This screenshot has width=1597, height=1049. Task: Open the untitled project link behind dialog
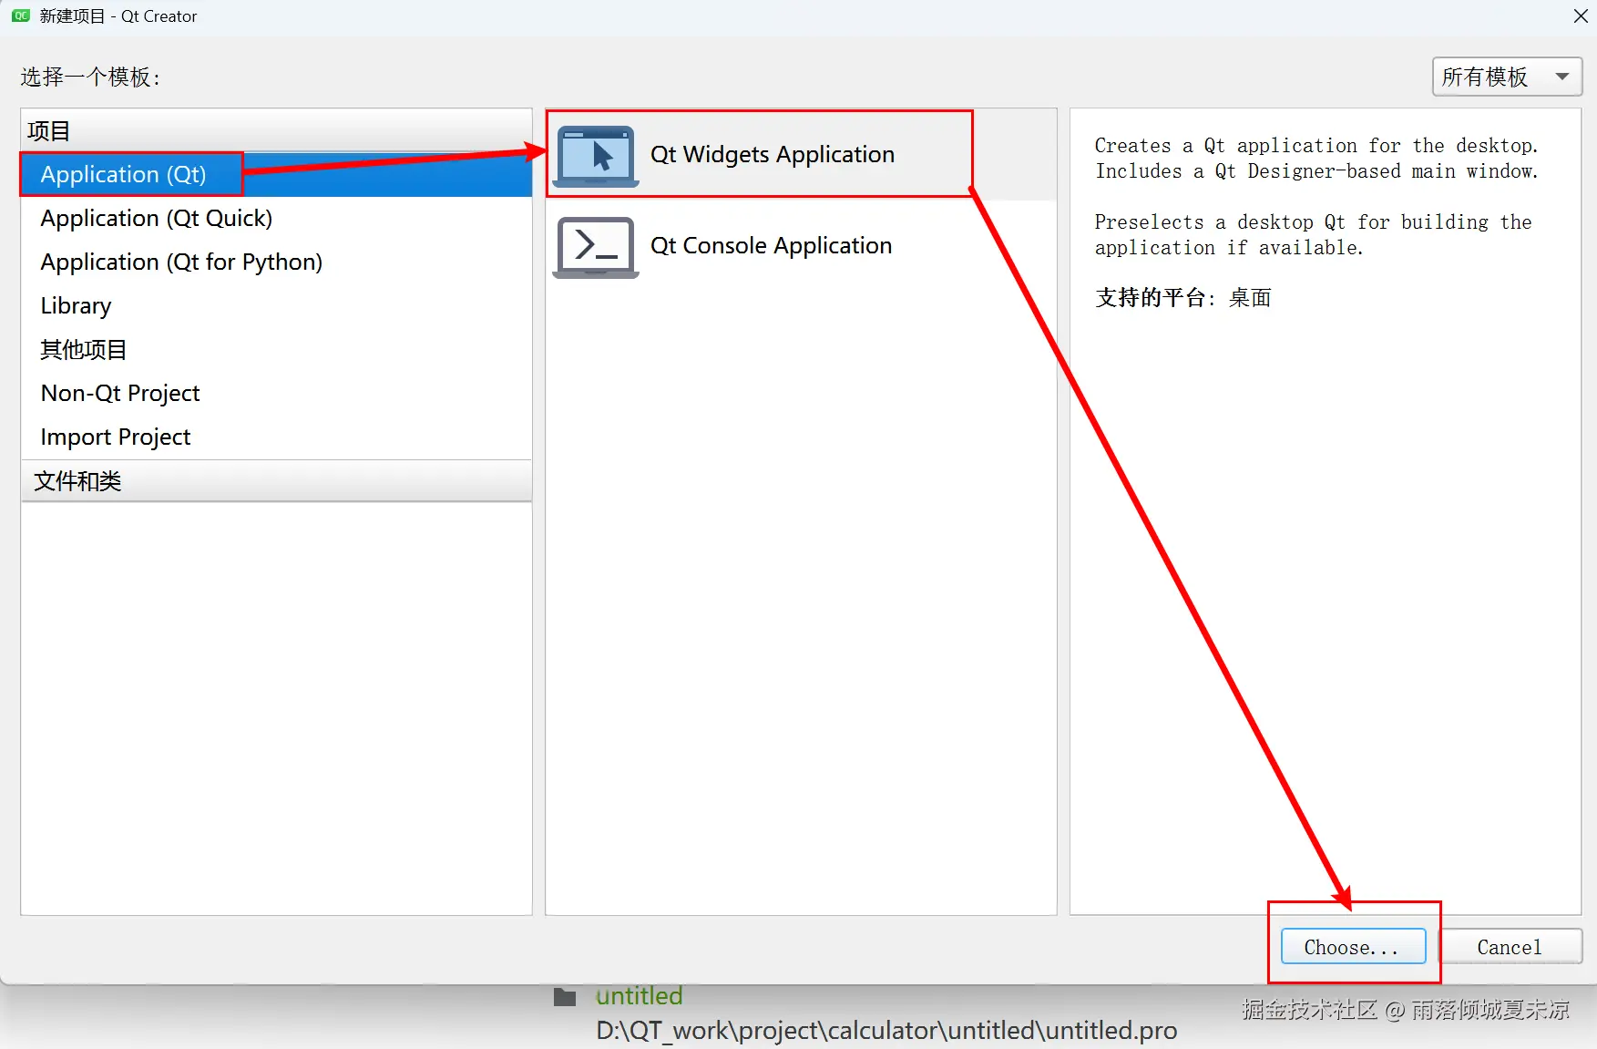639,995
